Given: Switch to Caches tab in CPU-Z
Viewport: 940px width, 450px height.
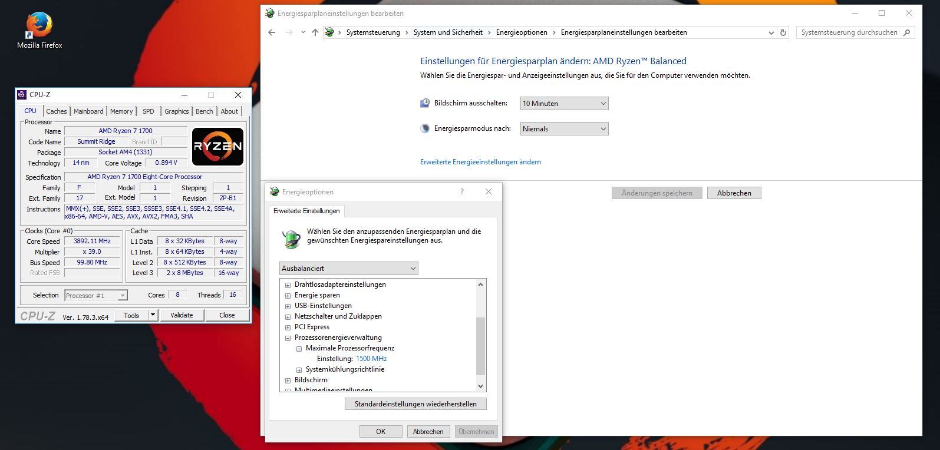Looking at the screenshot, I should pos(57,111).
